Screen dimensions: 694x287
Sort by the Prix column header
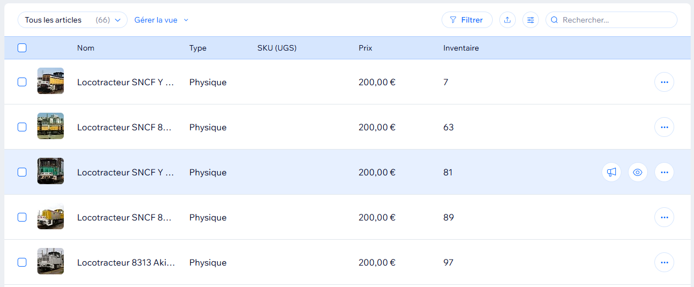click(365, 48)
